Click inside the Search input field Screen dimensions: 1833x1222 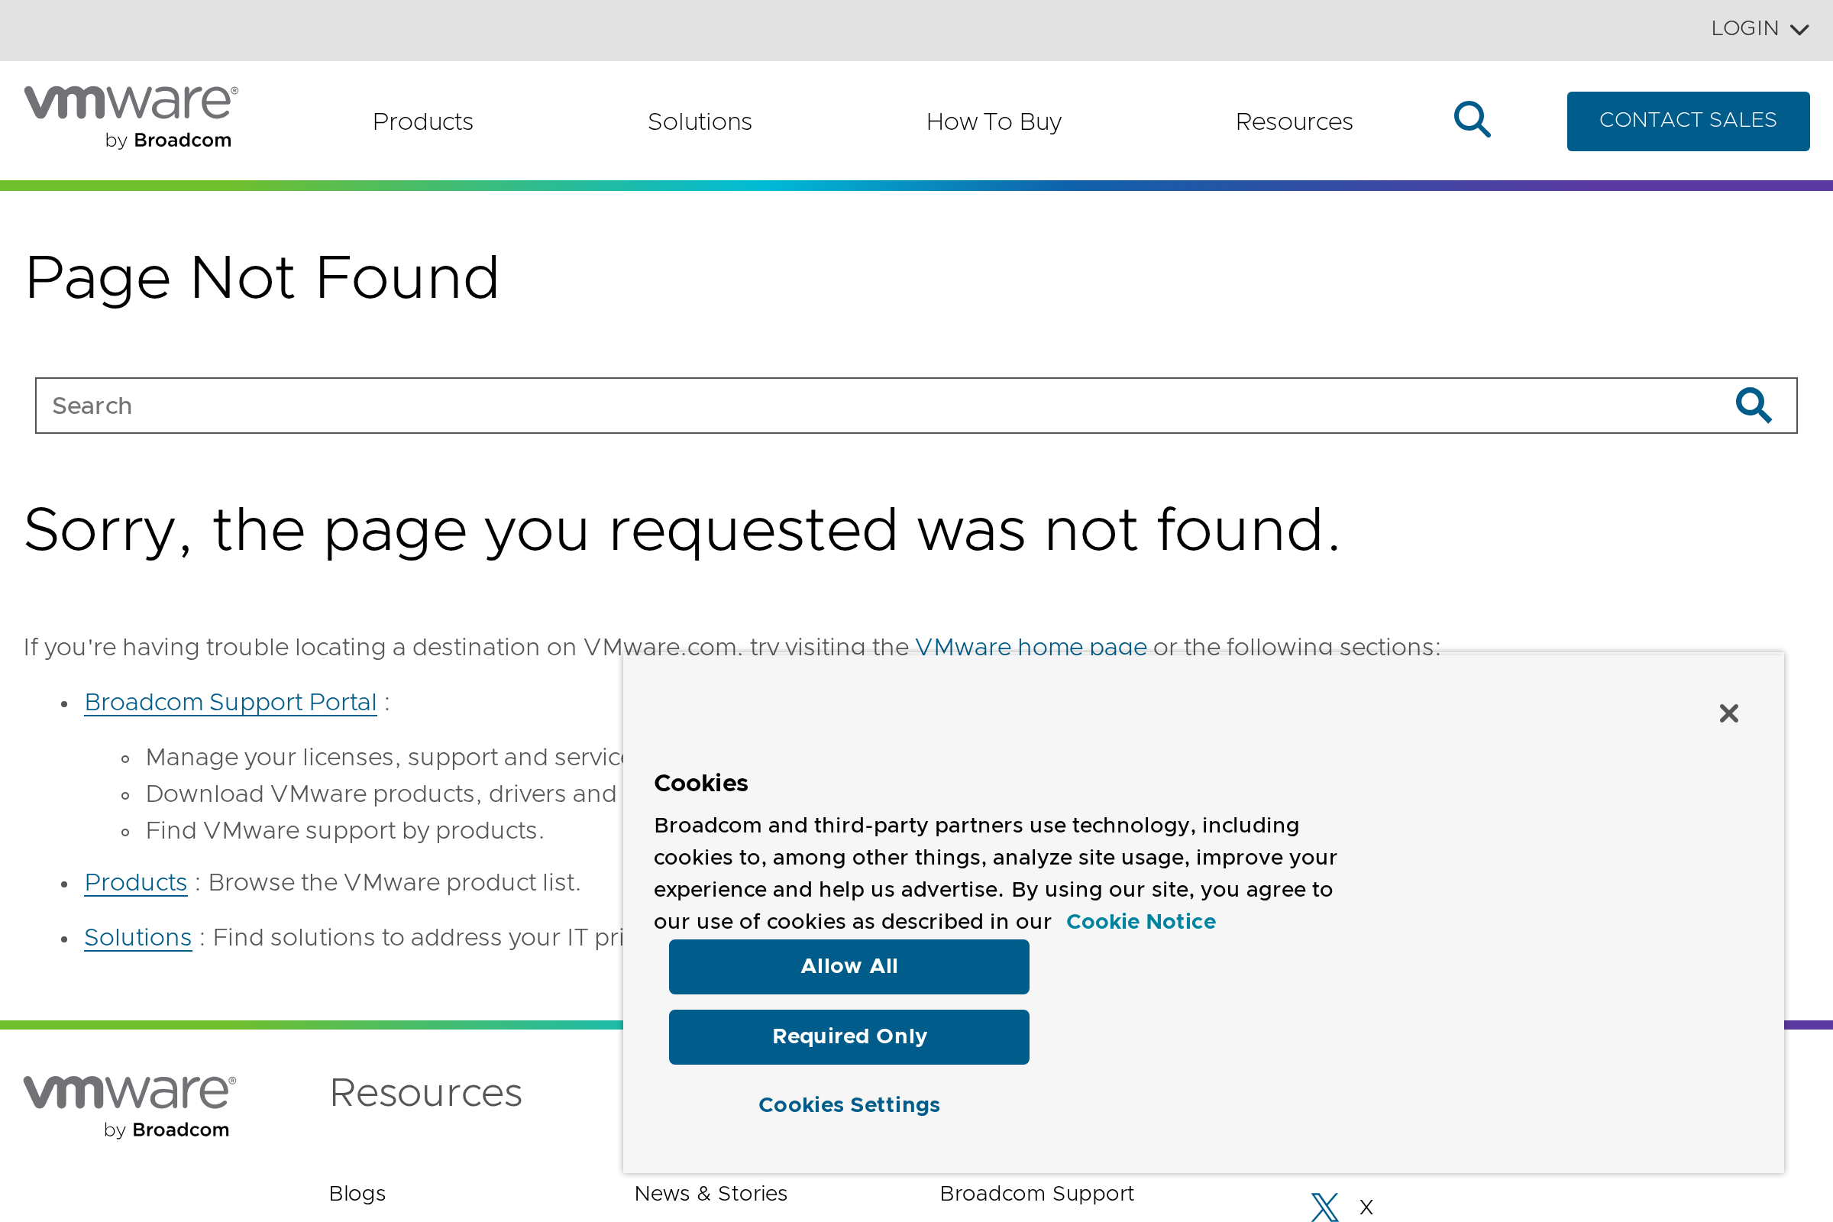857,406
